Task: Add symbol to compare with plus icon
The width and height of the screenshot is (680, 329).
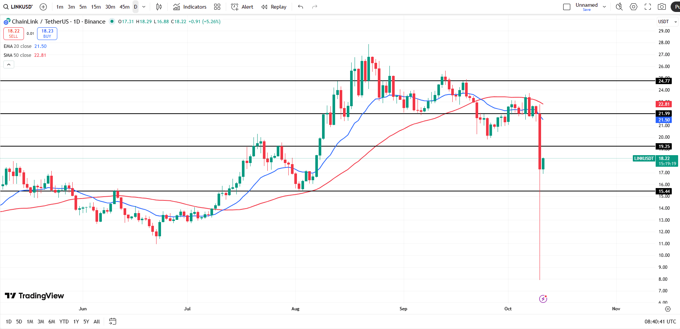Action: pos(43,7)
